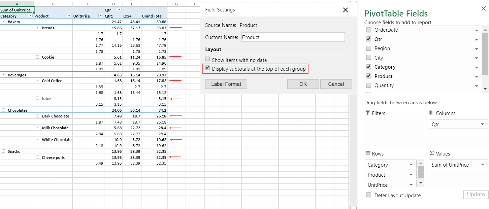Viewport: 489px width, 209px height.
Task: Uncheck the Category field
Action: 369,67
